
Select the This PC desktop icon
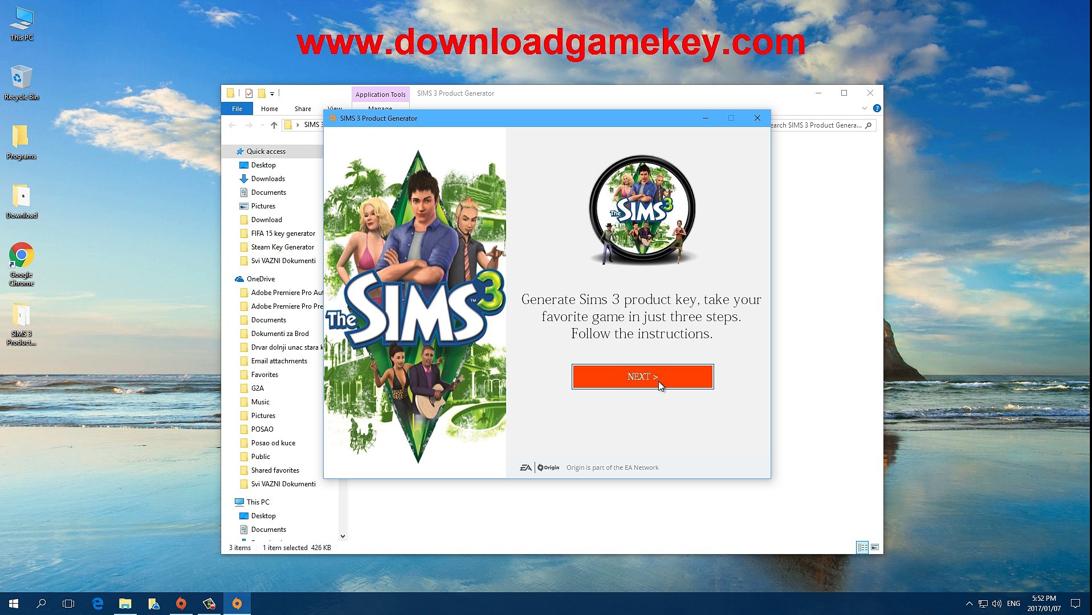pos(22,24)
